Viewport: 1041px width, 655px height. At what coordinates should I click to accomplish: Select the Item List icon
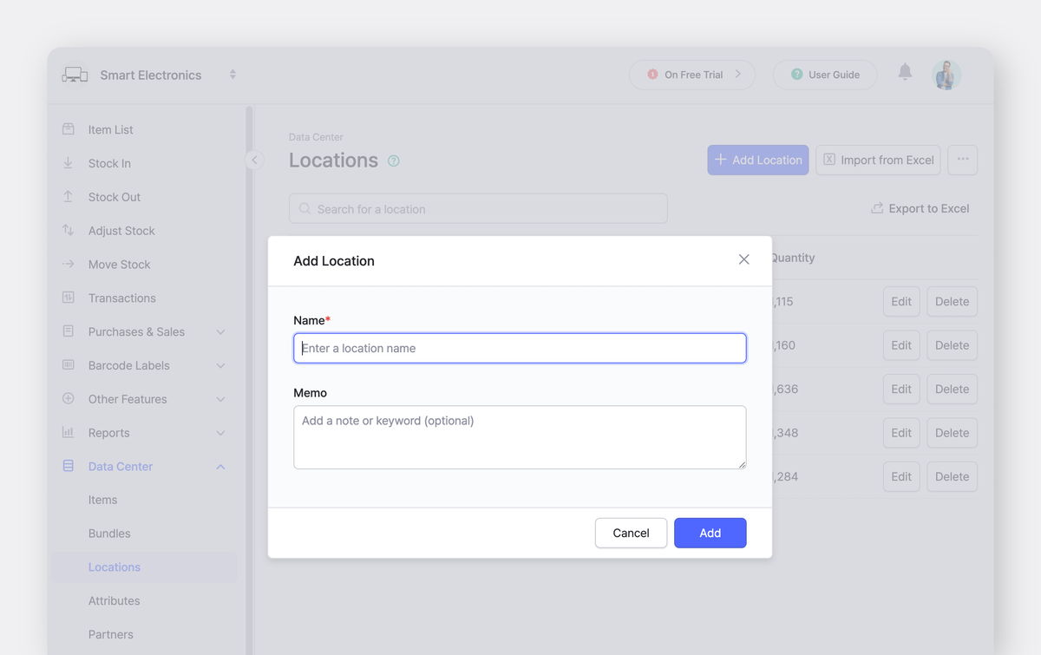coord(69,128)
